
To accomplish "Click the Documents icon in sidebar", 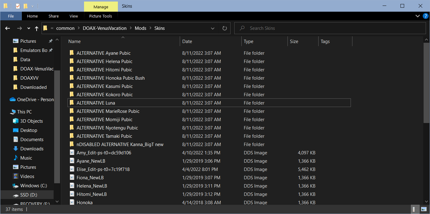I will [x=16, y=140].
